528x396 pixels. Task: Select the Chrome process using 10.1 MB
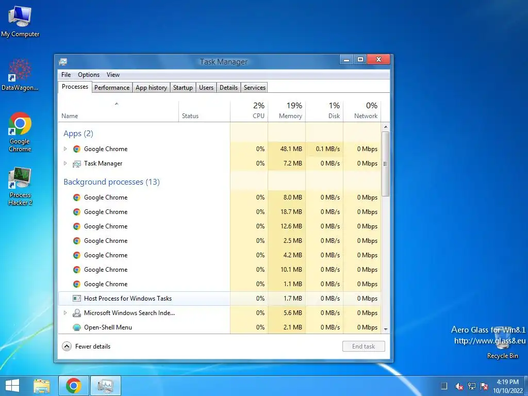(x=220, y=269)
